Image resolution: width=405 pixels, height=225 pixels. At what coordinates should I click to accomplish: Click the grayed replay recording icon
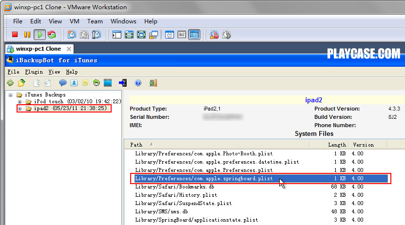(227, 35)
